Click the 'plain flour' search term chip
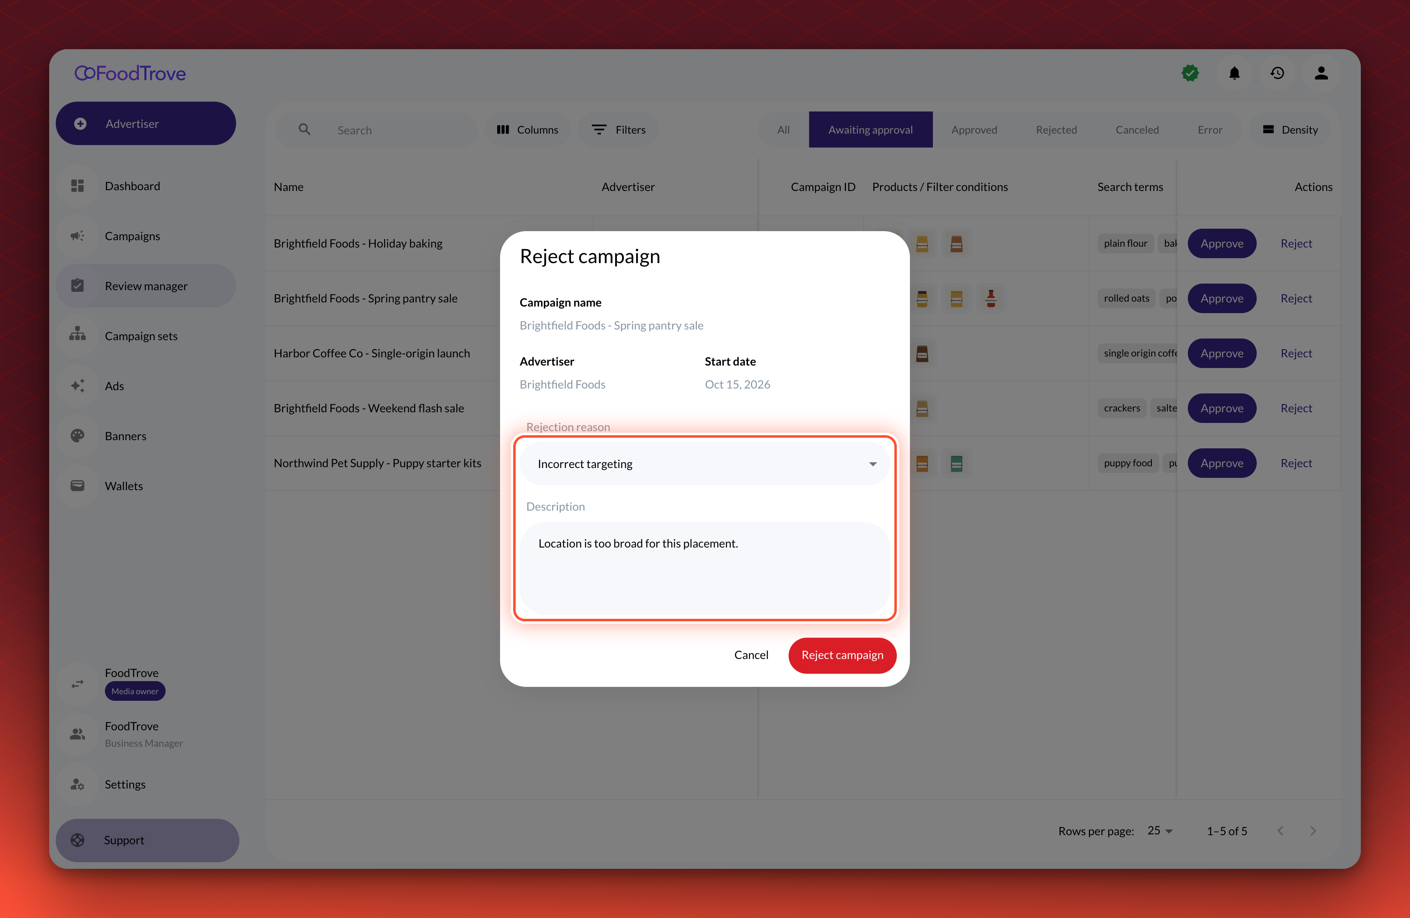Screen dimensions: 1410x918 (1125, 243)
